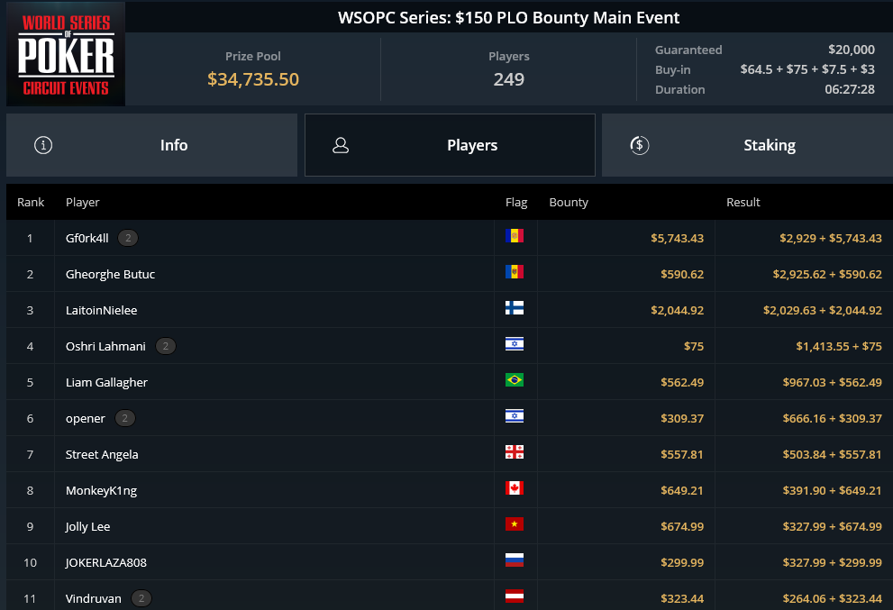Sort by the Result column header

743,202
